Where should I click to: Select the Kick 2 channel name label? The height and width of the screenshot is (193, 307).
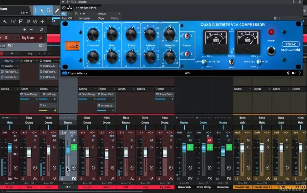pyautogui.click(x=87, y=187)
